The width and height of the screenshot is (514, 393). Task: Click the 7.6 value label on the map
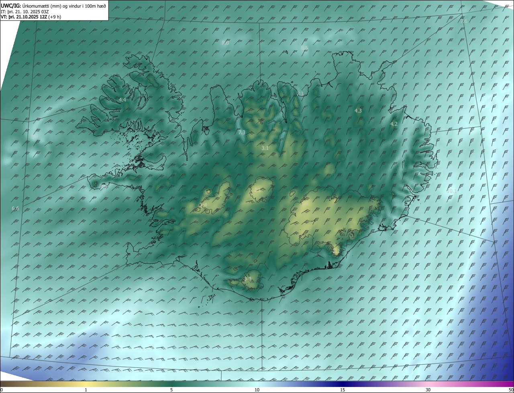coord(464,21)
